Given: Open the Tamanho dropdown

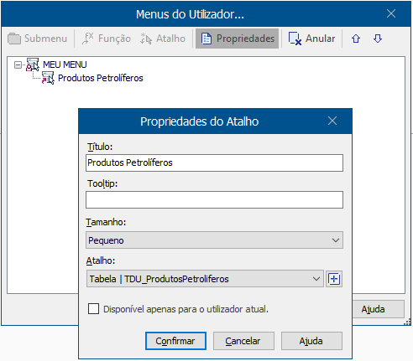Looking at the screenshot, I should [214, 240].
